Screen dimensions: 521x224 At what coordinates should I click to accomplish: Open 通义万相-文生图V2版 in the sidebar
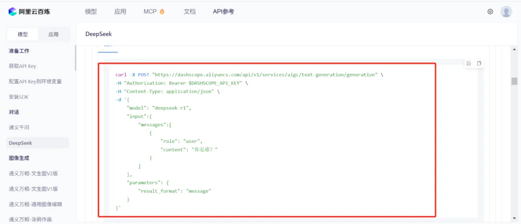pyautogui.click(x=34, y=174)
